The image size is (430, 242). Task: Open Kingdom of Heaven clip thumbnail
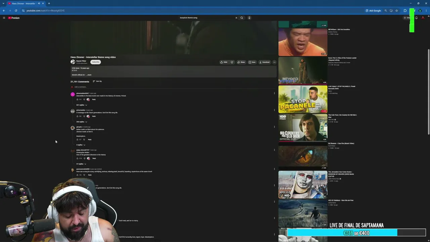(x=303, y=185)
